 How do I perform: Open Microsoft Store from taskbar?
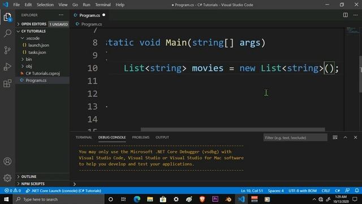point(163,199)
